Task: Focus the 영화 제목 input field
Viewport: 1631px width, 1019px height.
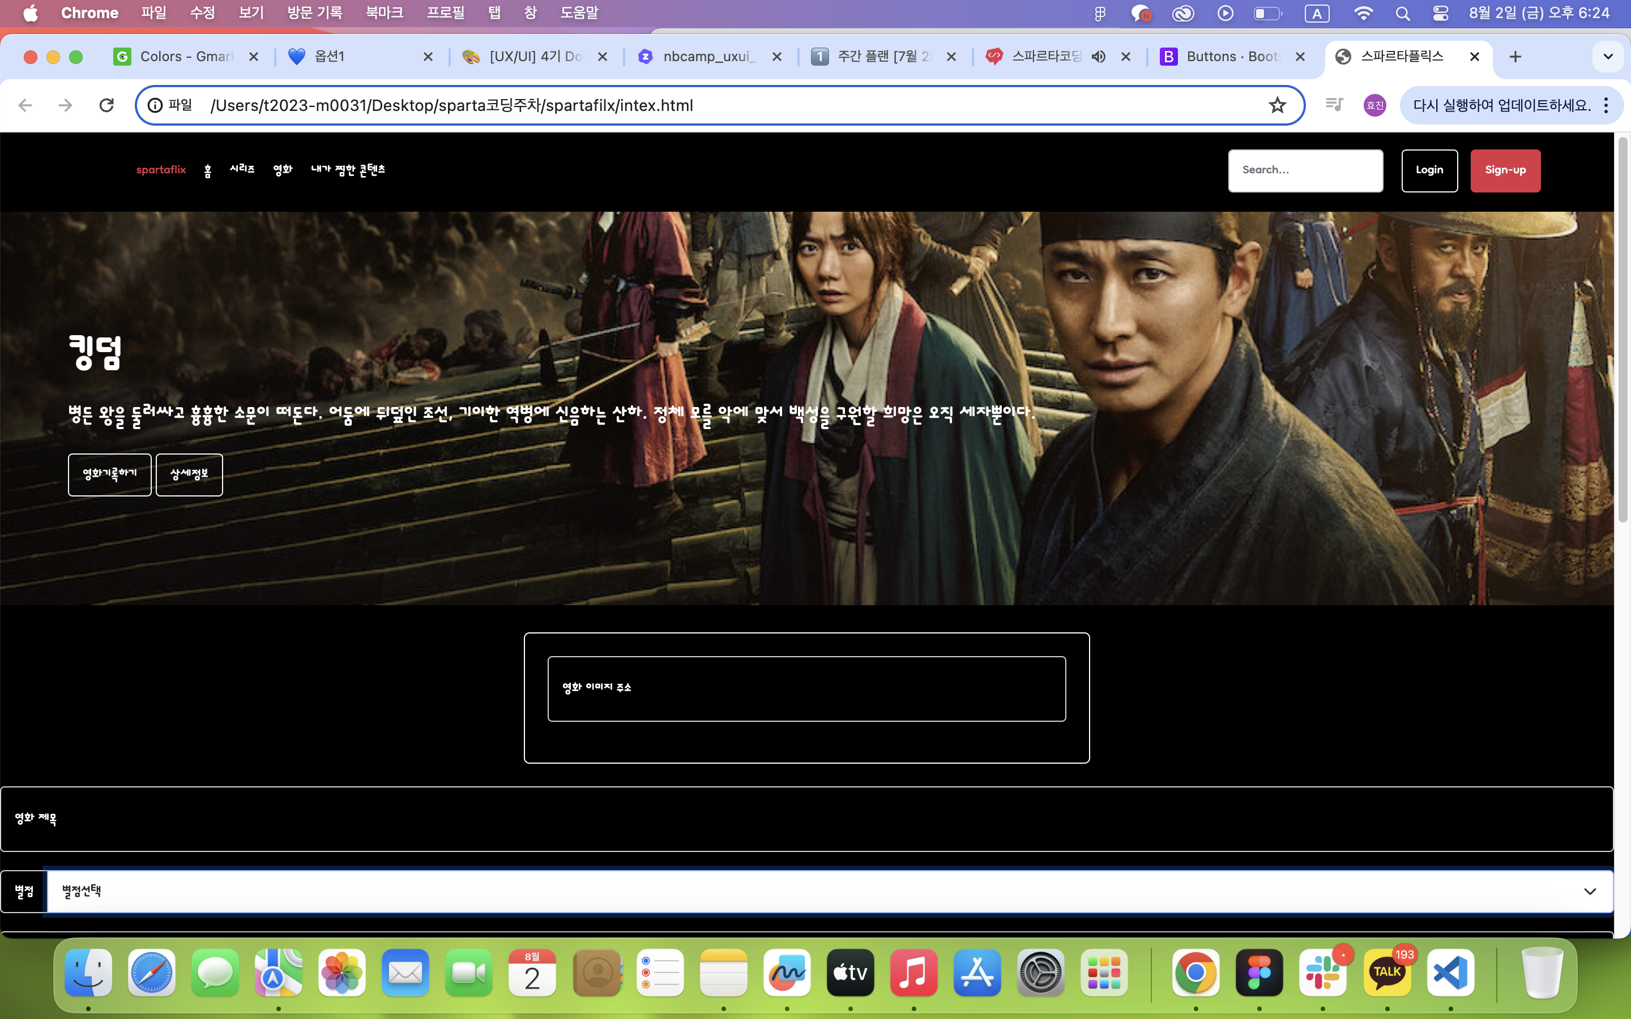Action: click(x=807, y=819)
